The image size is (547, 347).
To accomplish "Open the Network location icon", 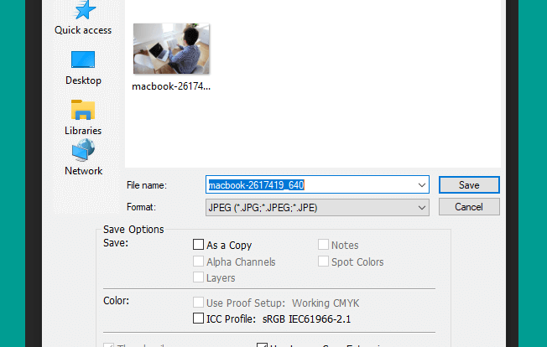I will click(x=83, y=150).
